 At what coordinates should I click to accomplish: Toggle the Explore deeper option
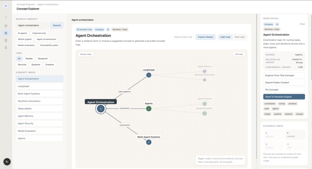click(206, 37)
